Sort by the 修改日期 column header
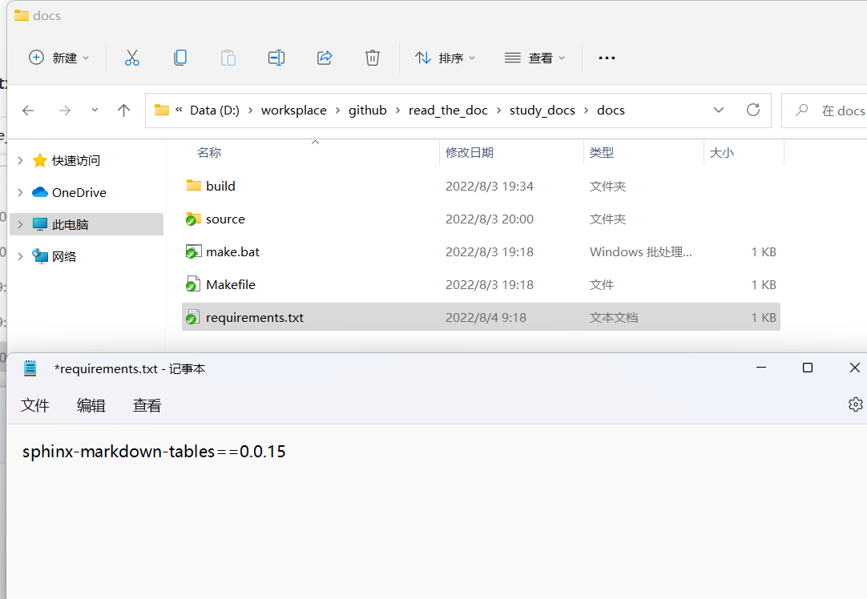 pyautogui.click(x=470, y=152)
